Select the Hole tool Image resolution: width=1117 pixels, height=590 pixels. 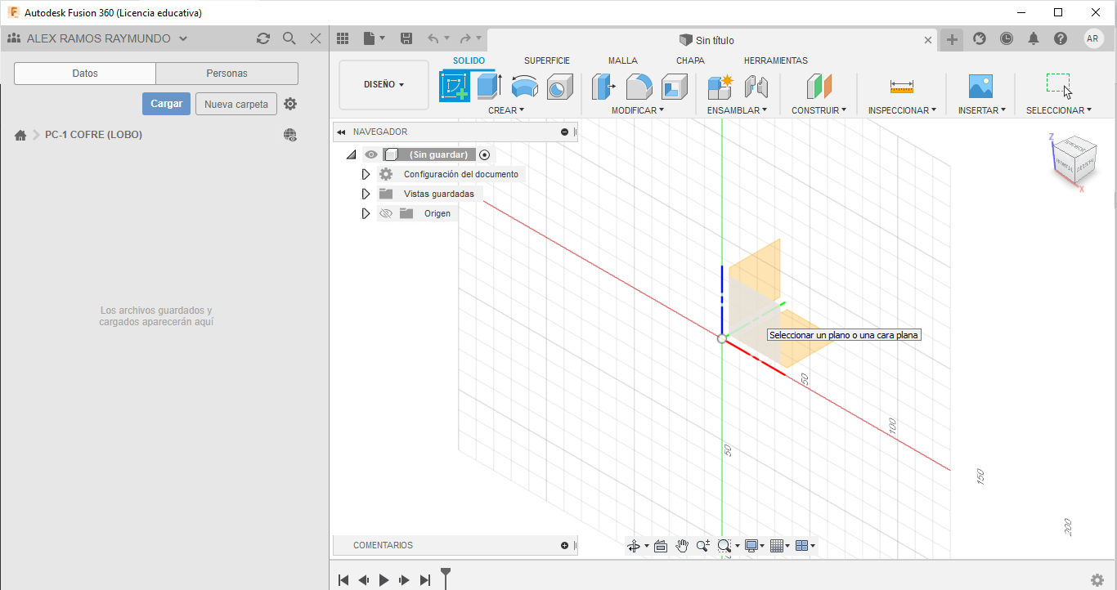(559, 87)
